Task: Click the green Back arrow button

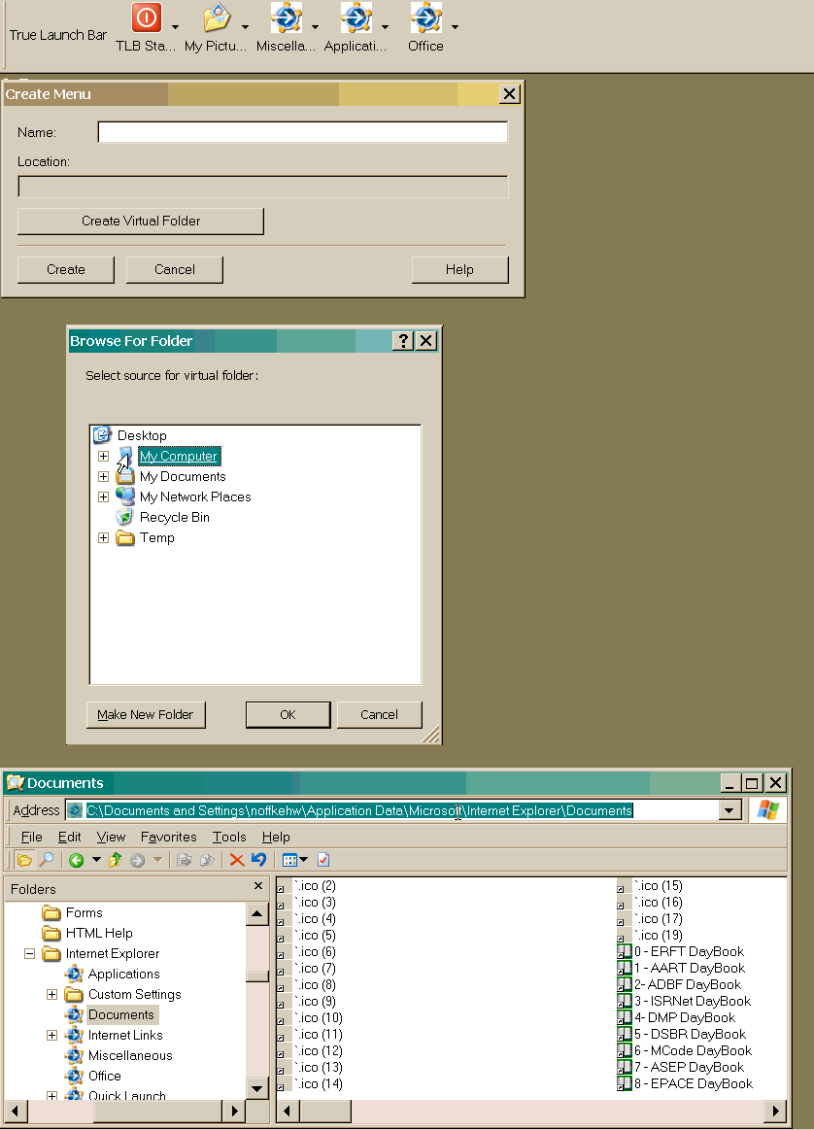Action: coord(76,860)
